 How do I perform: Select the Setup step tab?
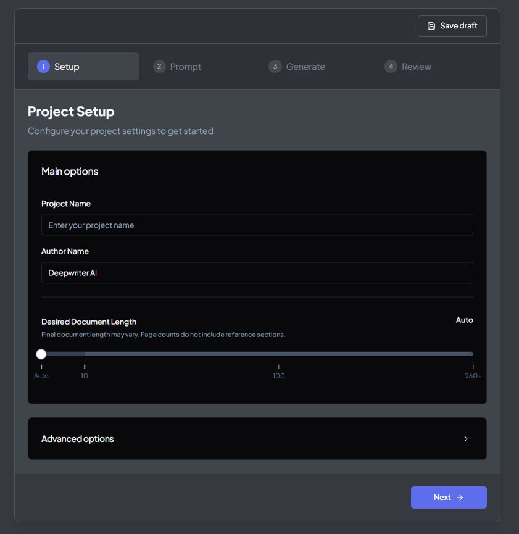[x=67, y=67]
